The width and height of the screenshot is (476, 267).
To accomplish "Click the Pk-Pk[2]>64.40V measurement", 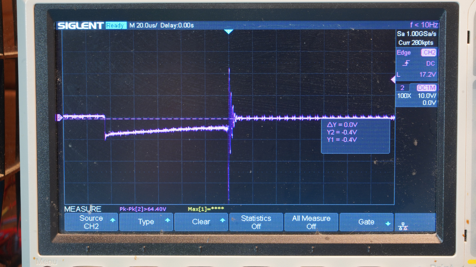I will pos(143,209).
